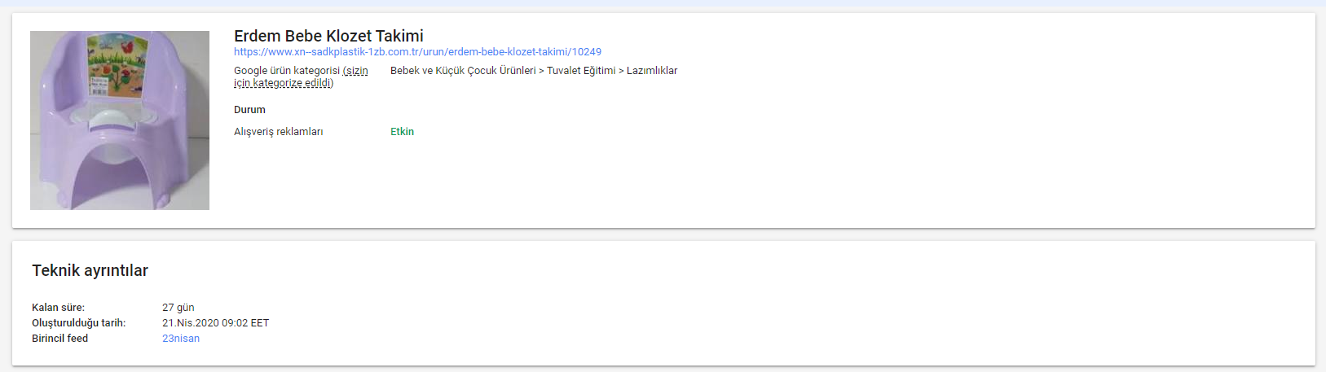Click the 'Kalan süre' label

point(58,308)
